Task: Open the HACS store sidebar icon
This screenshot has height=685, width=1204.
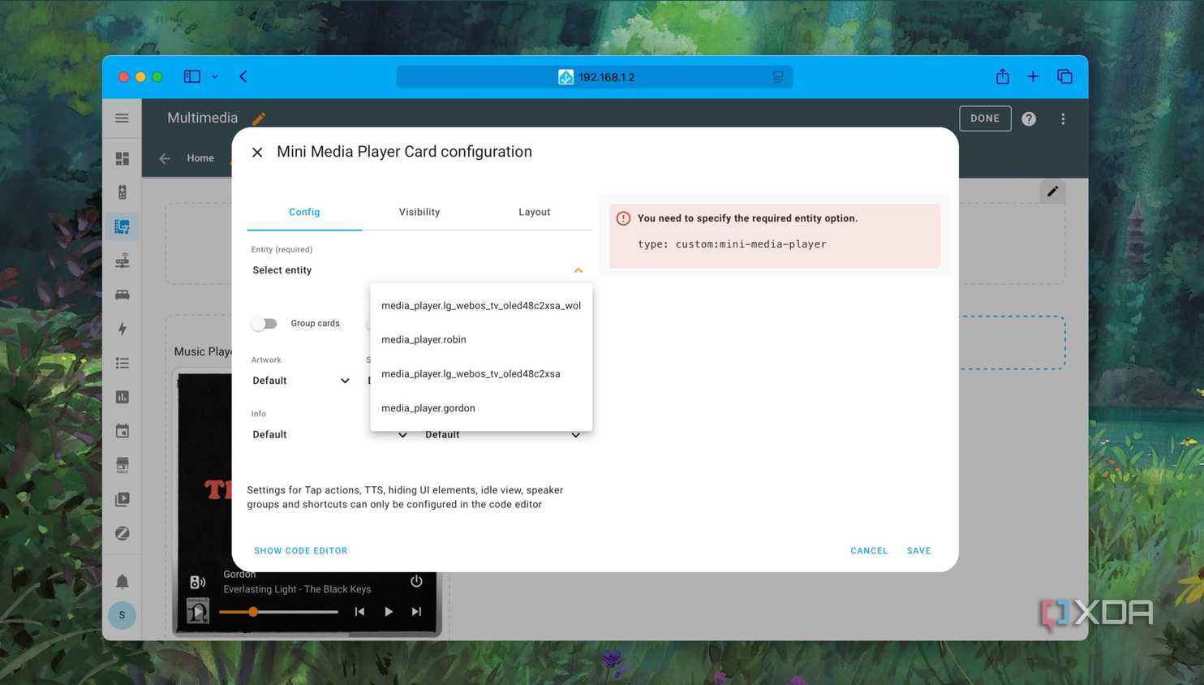Action: (x=123, y=465)
